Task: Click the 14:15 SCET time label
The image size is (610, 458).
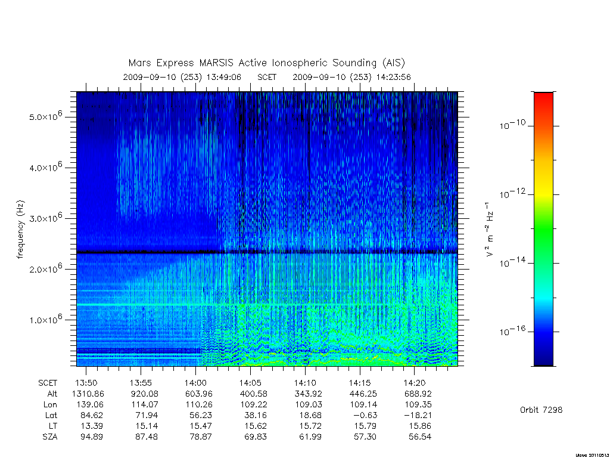Action: [360, 383]
